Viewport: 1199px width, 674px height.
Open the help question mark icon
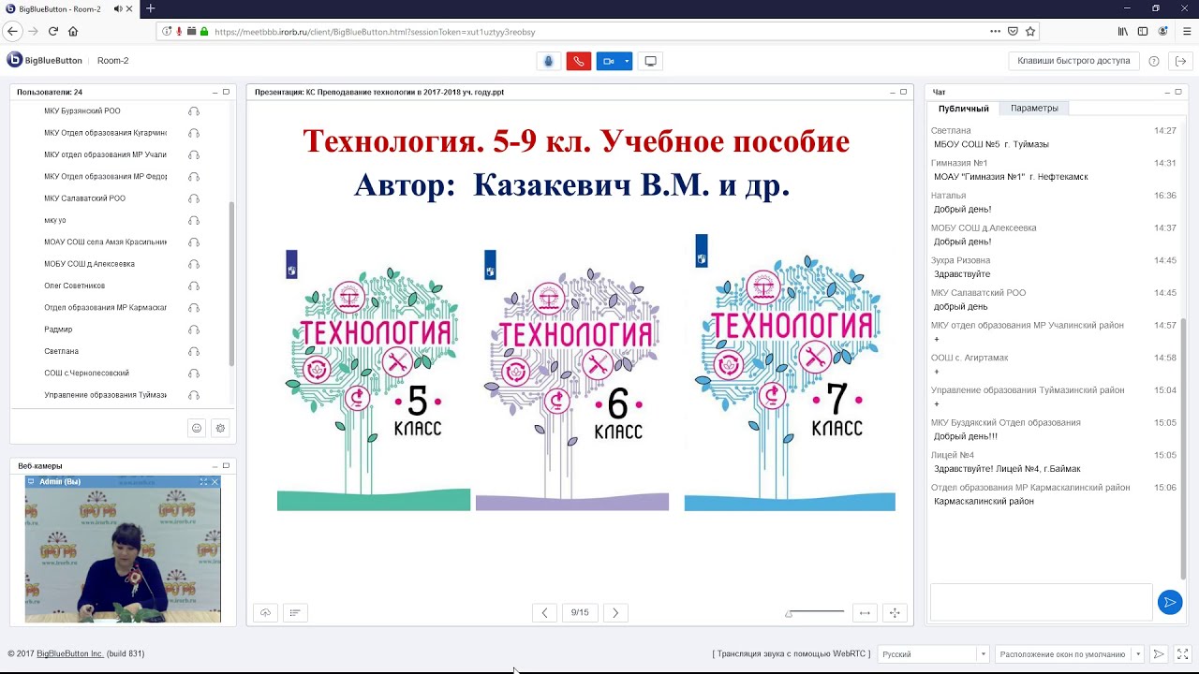pos(1154,61)
